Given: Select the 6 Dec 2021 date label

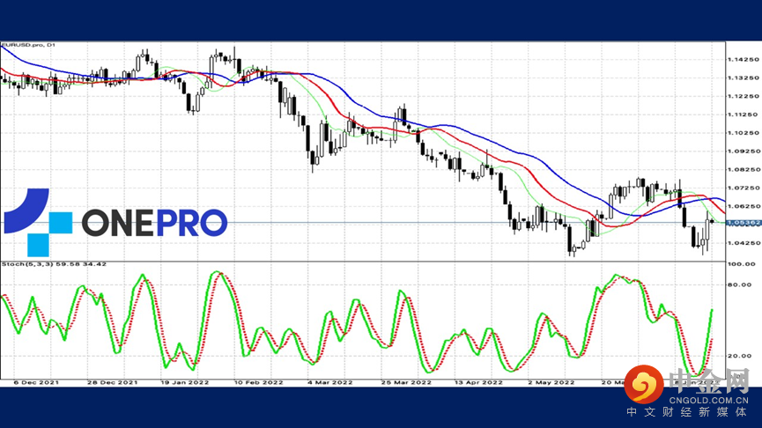Looking at the screenshot, I should 36,383.
